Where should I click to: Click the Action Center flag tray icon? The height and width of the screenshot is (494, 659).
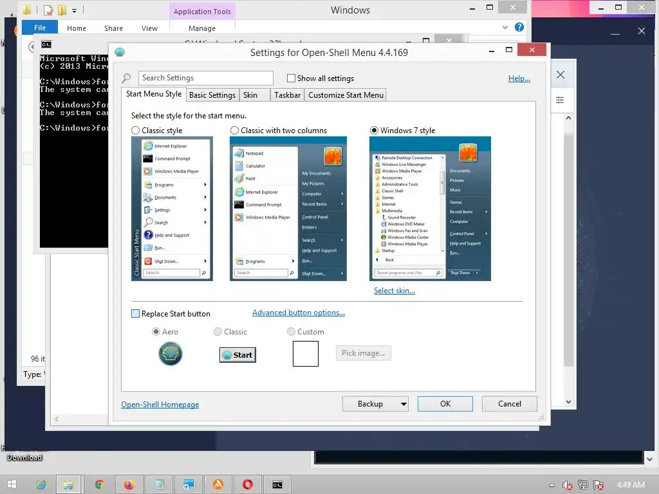point(599,485)
